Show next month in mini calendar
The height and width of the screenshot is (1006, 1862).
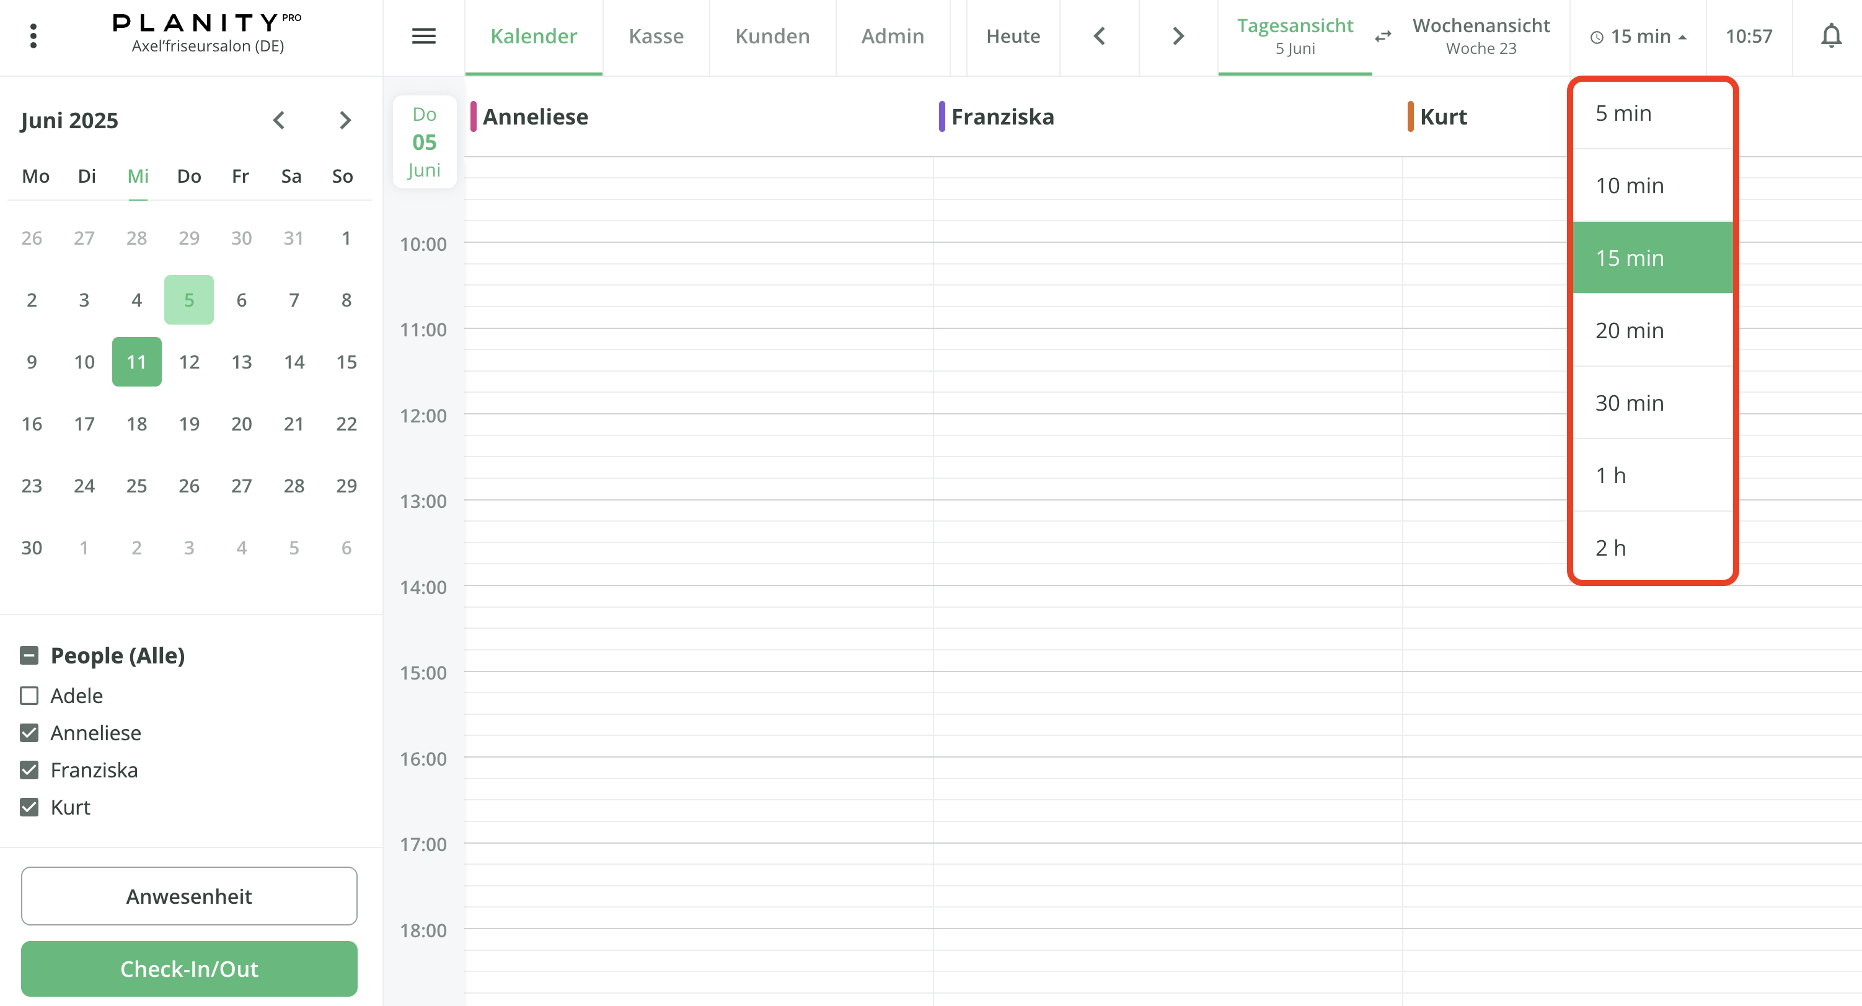pyautogui.click(x=345, y=120)
